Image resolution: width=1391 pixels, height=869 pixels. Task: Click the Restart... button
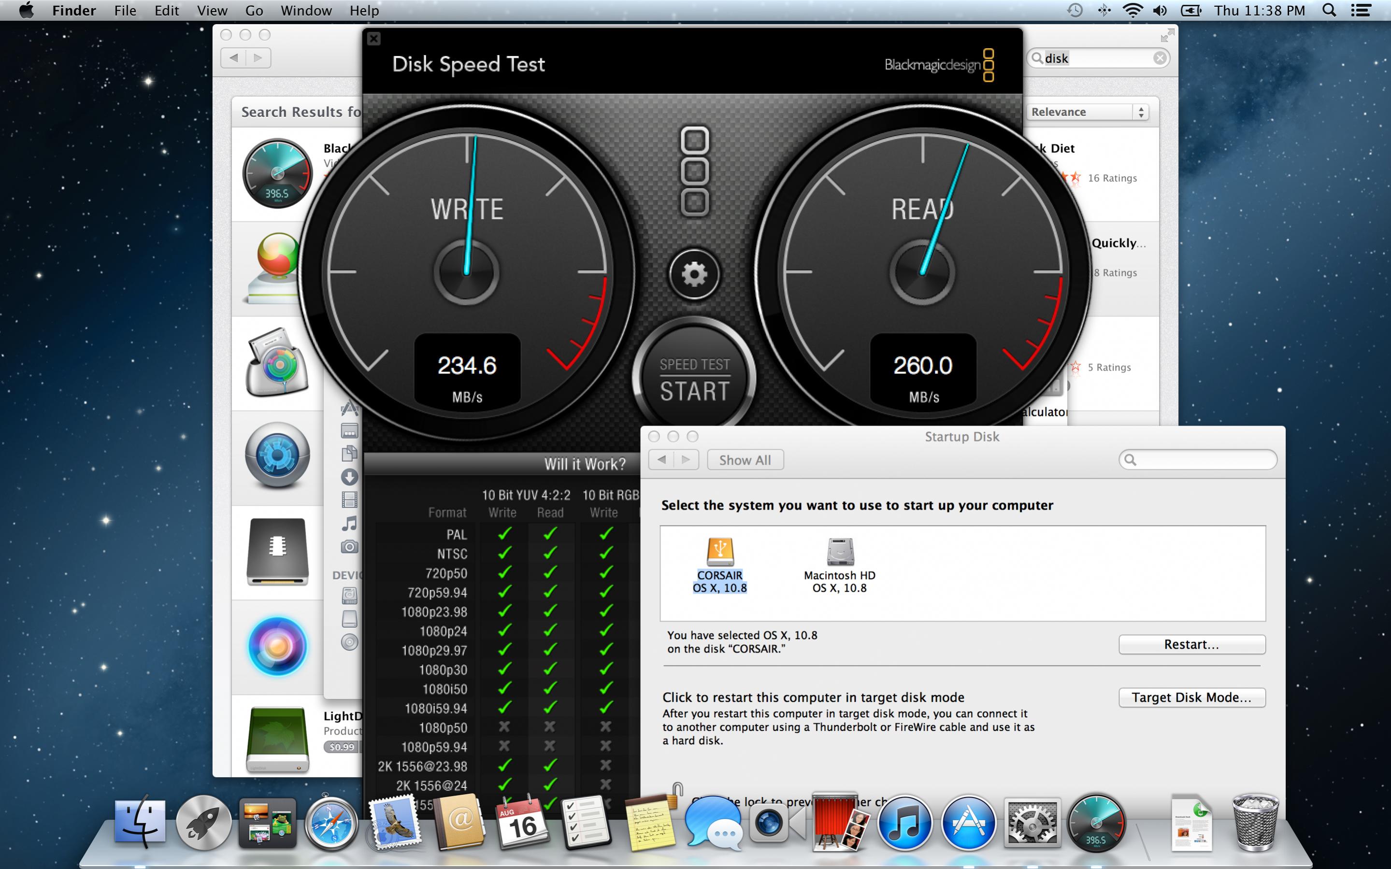click(1191, 644)
